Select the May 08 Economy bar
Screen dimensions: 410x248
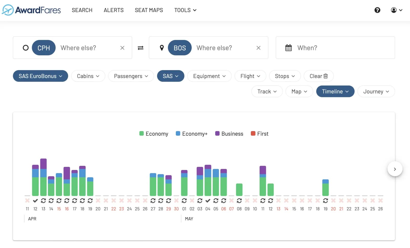click(239, 190)
